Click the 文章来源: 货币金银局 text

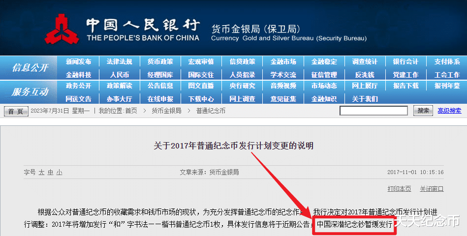click(209, 172)
